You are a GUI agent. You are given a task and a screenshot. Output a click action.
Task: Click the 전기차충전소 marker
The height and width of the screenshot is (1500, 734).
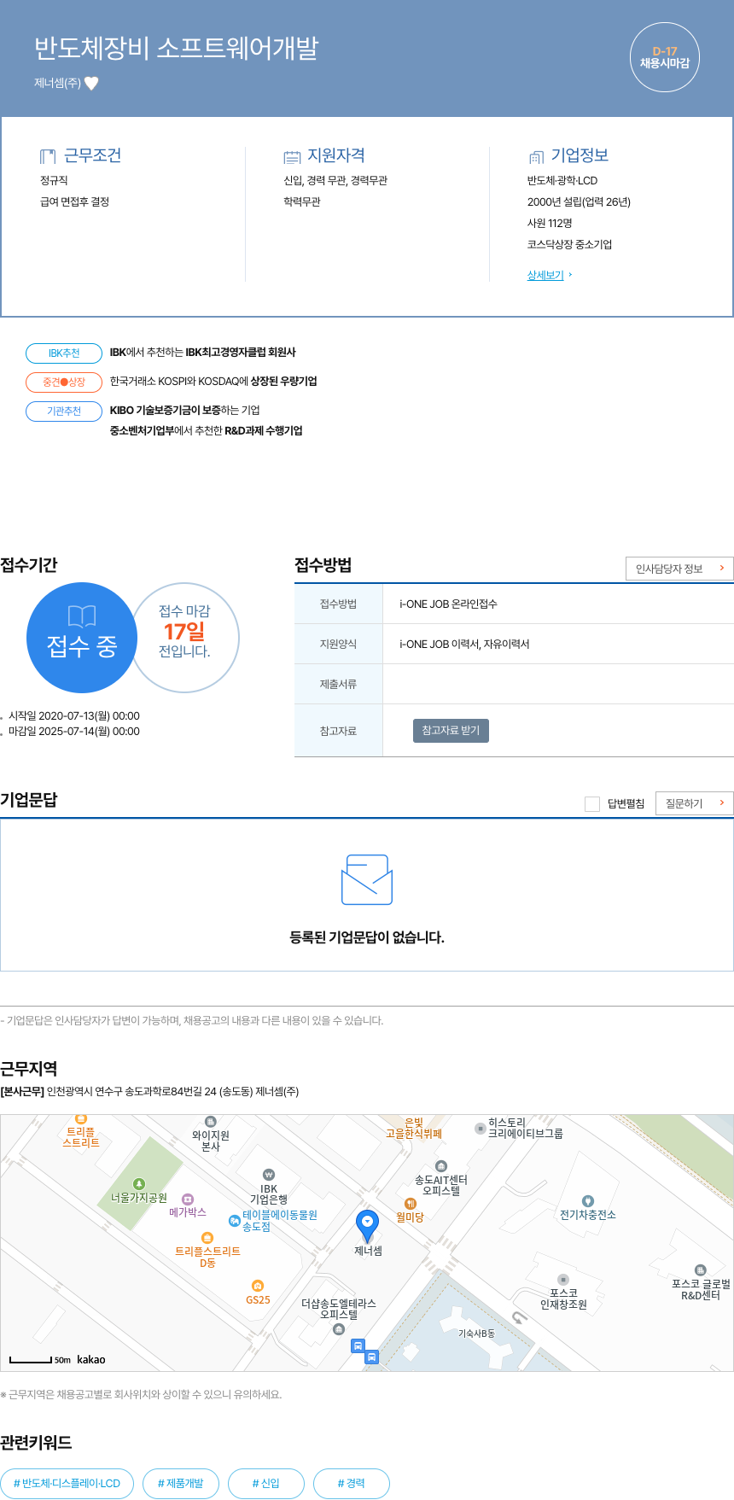588,1201
